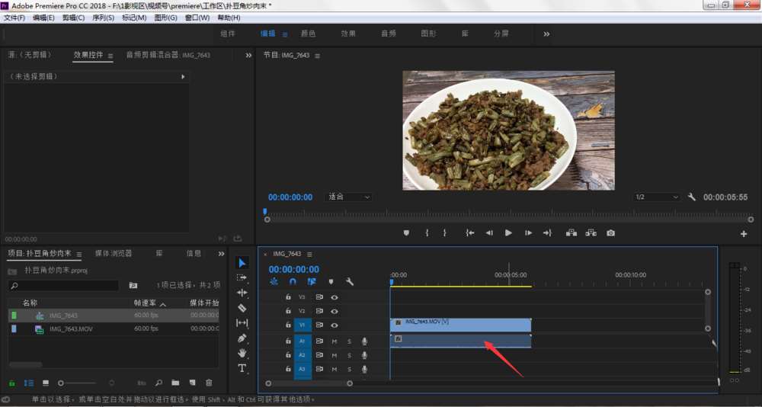
Task: Expand the hidden workspace tabs chevron
Action: click(x=546, y=34)
